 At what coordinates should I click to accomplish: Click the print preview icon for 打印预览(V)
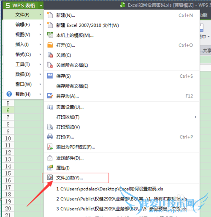[50, 127]
